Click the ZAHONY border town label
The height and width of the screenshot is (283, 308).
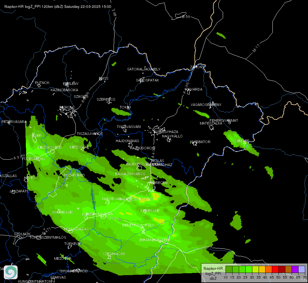(197, 67)
